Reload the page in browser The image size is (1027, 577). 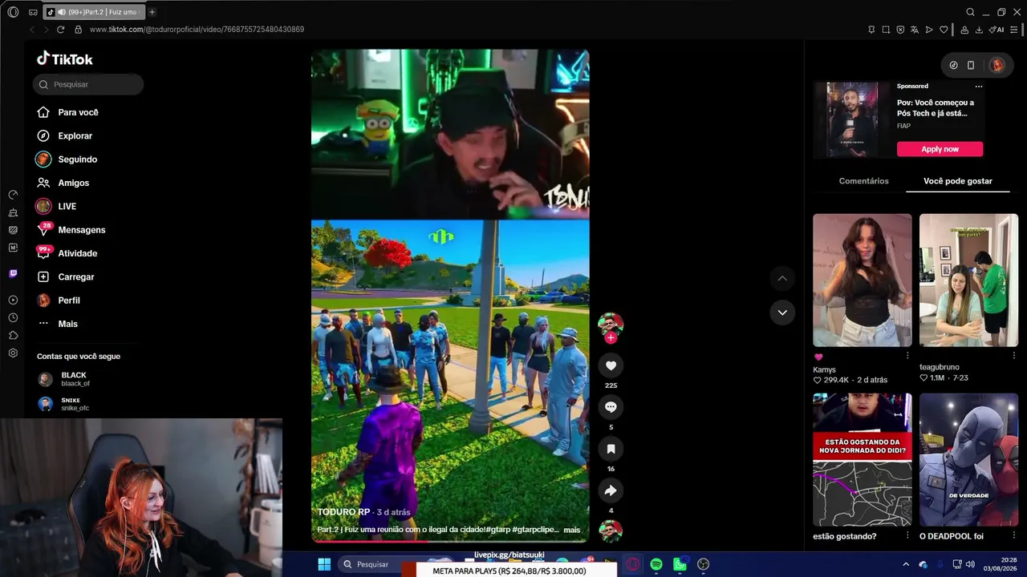tap(60, 30)
